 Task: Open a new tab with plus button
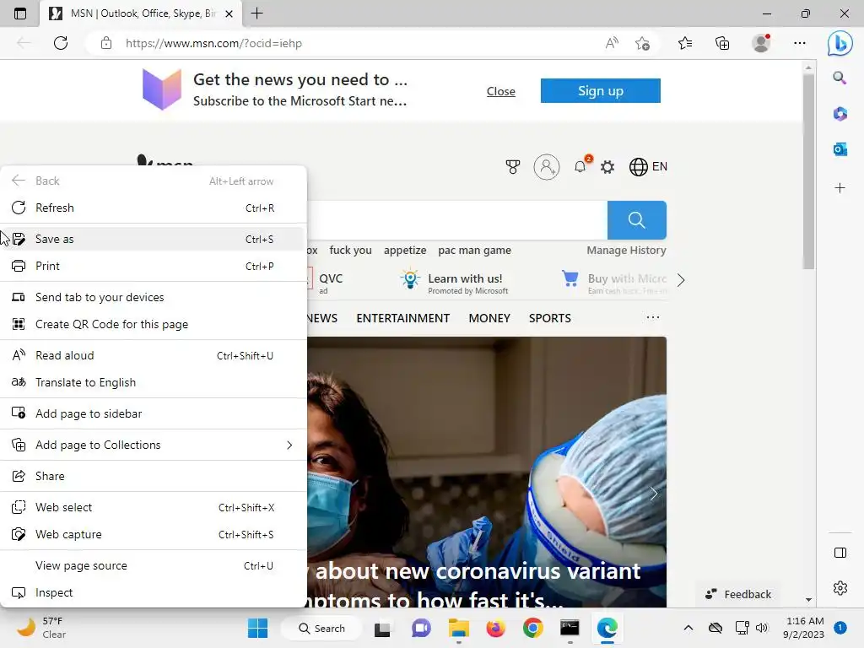pyautogui.click(x=256, y=13)
